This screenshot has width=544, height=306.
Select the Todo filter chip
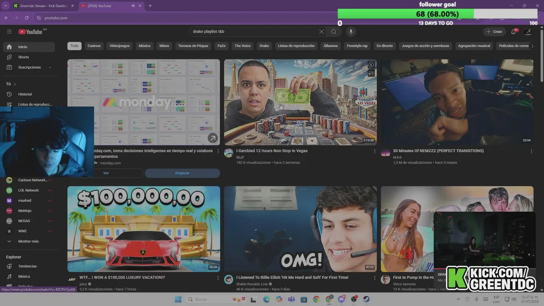tap(74, 46)
